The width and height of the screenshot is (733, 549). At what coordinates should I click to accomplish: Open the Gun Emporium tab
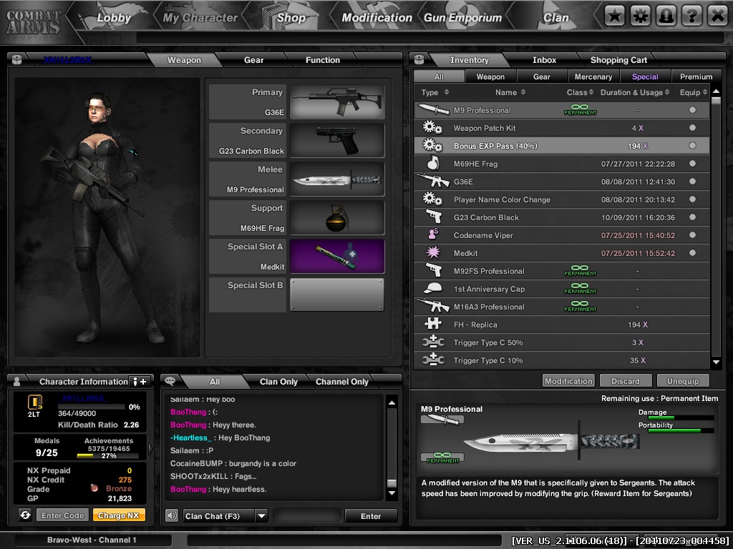click(463, 18)
